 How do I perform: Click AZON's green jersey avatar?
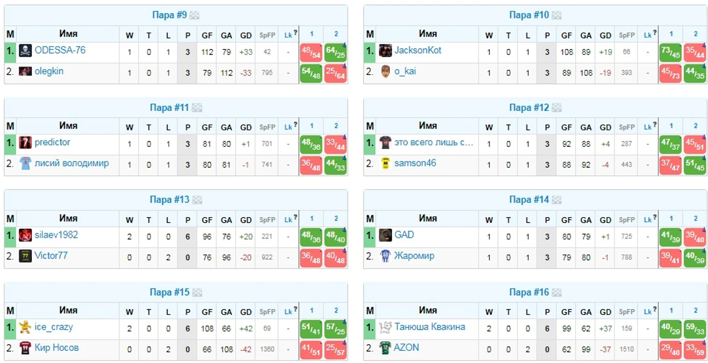(x=386, y=348)
